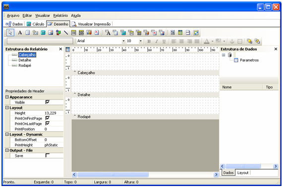Pick the Label (A) component tool
Viewport: 283px width, 188px height.
[20, 33]
